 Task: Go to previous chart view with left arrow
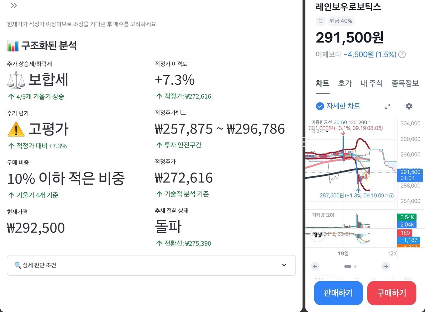315,266
